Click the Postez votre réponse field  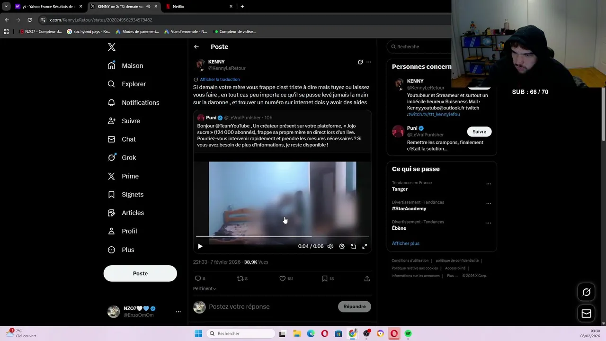(x=271, y=306)
